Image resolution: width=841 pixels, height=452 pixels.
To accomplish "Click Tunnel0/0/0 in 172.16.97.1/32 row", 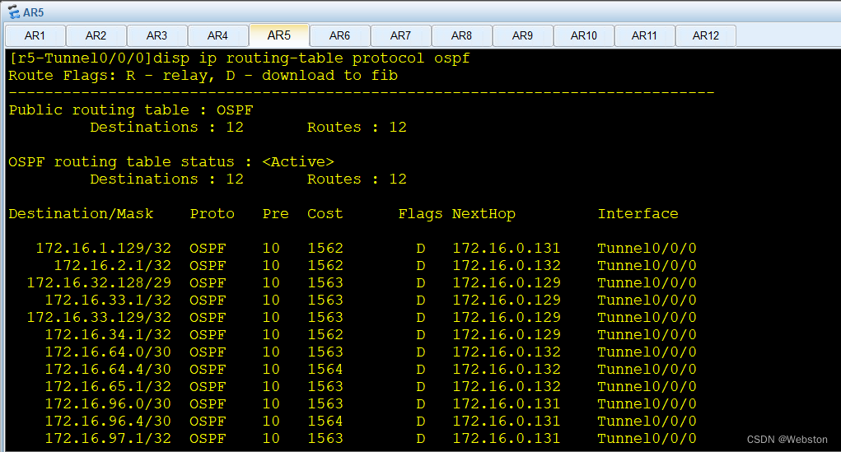I will point(647,438).
